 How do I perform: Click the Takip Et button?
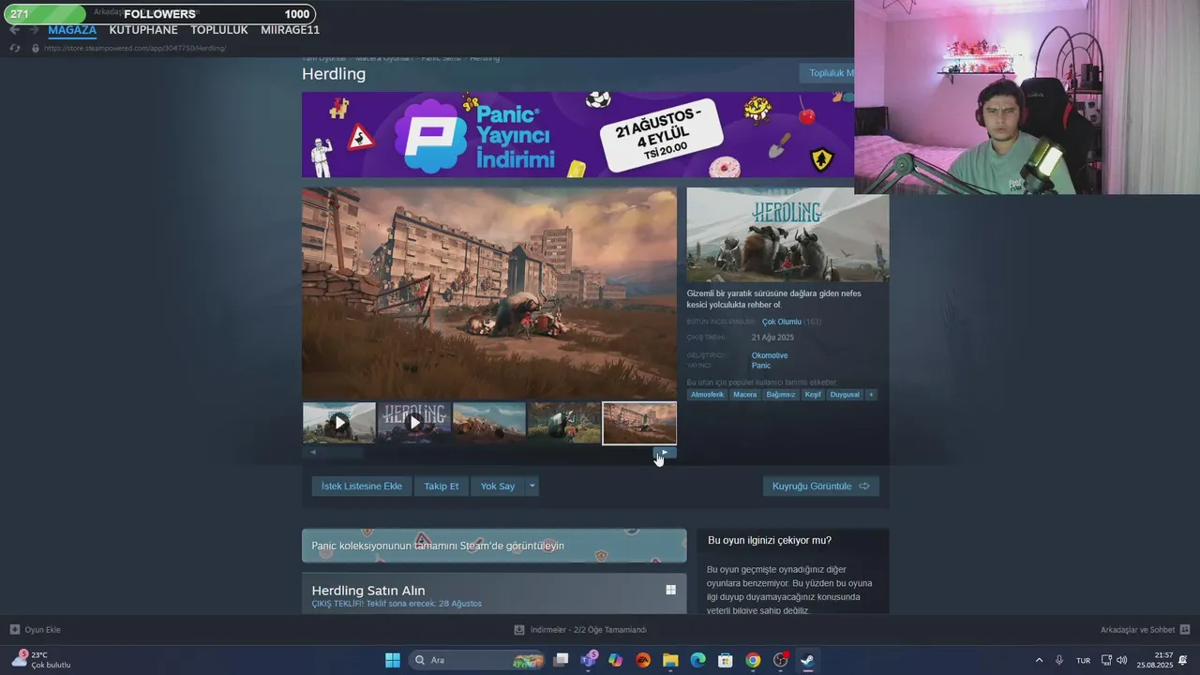pos(442,487)
